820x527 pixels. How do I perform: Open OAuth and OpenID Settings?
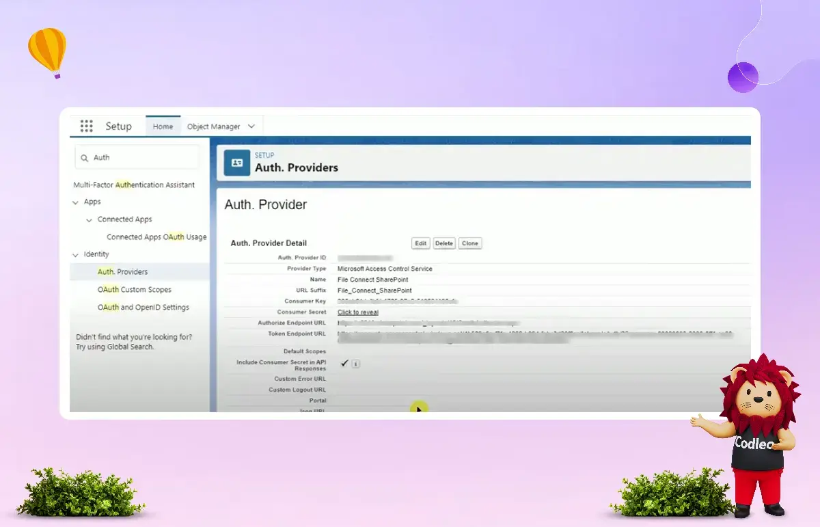[143, 308]
